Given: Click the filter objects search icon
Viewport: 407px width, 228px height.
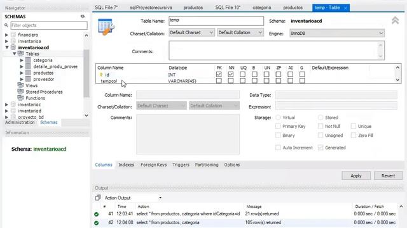Looking at the screenshot, I should [6, 25].
